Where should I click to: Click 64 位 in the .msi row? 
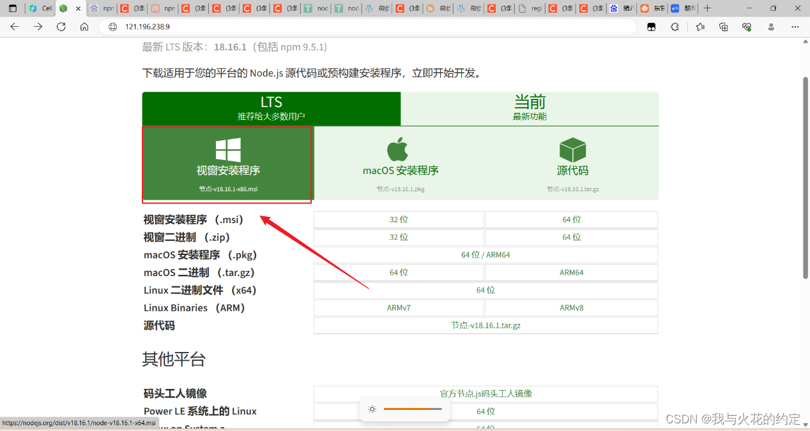[x=572, y=219]
